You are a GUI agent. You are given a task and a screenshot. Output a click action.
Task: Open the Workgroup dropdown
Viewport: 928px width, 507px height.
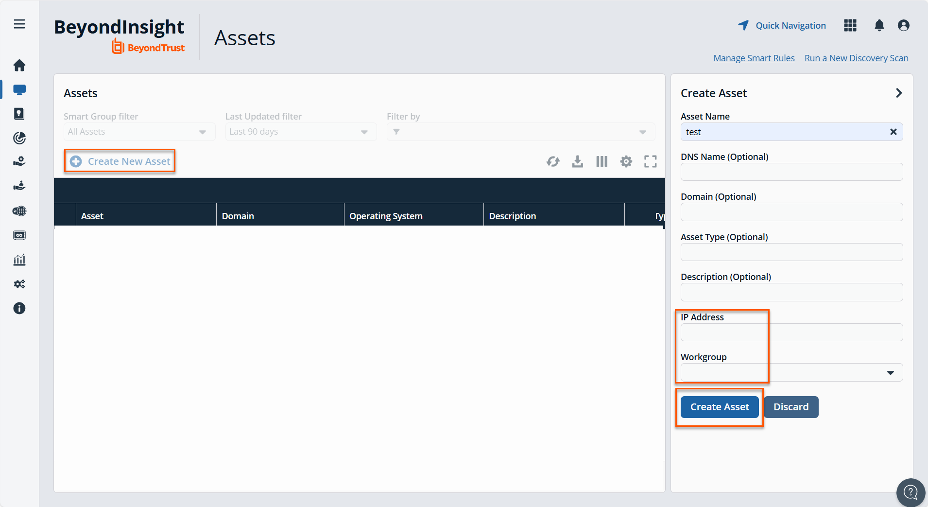click(891, 372)
